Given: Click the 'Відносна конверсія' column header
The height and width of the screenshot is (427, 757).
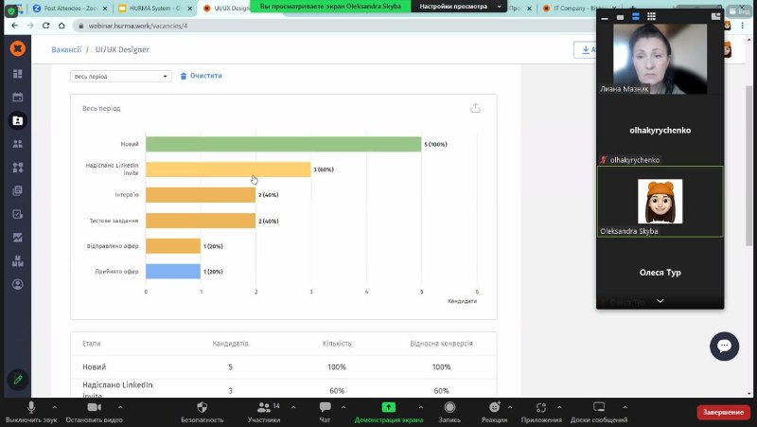Looking at the screenshot, I should [x=441, y=344].
